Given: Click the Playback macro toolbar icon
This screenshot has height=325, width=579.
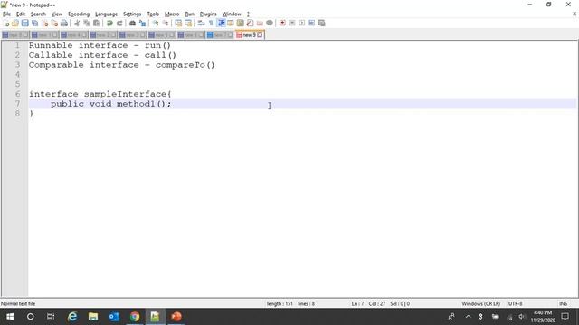Looking at the screenshot, I should (x=301, y=23).
